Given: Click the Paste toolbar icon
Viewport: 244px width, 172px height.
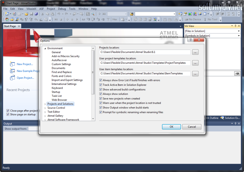Looking at the screenshot, I should point(52,14).
